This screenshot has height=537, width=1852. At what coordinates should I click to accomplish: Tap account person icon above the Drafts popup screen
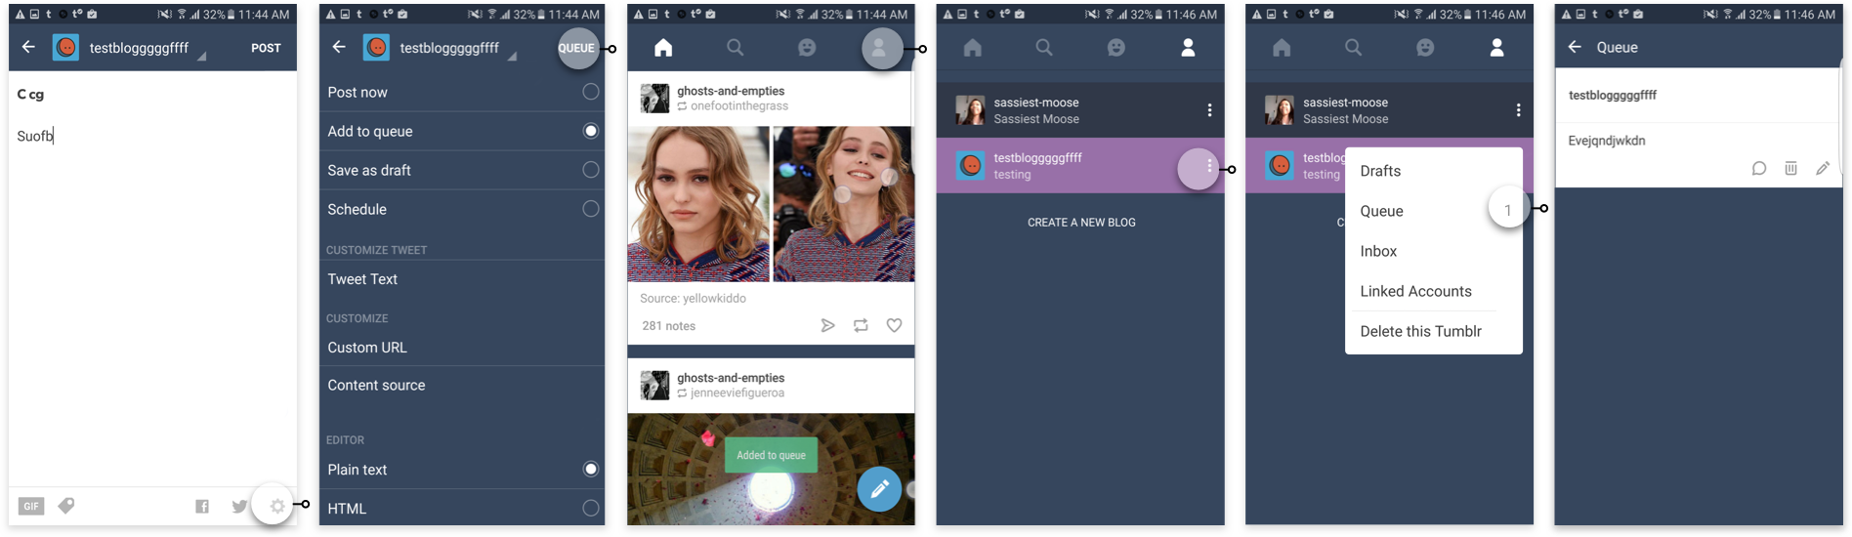click(1496, 47)
